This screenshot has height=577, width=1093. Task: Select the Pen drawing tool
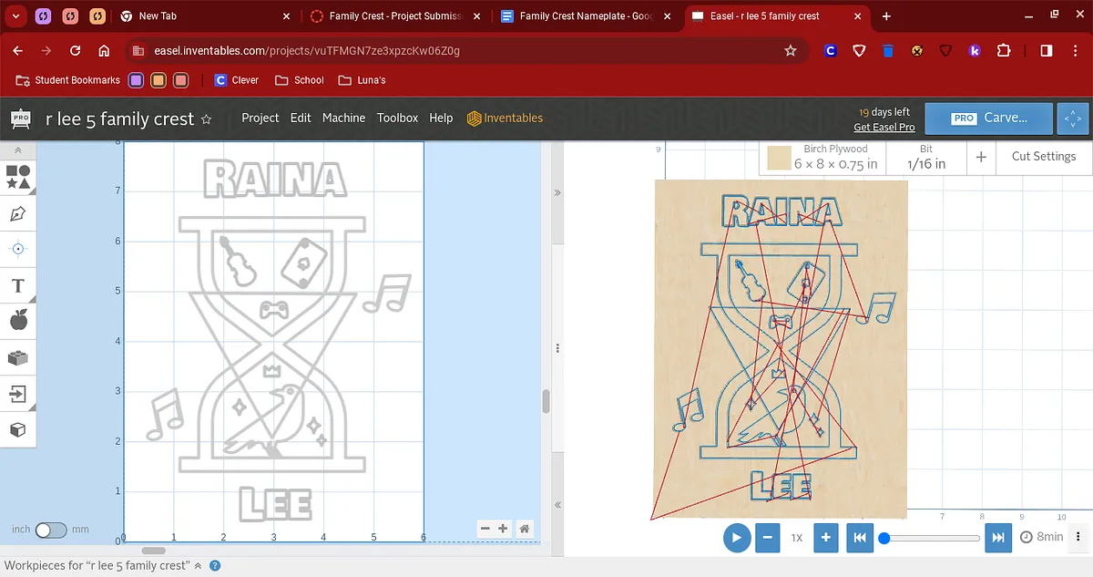point(17,214)
